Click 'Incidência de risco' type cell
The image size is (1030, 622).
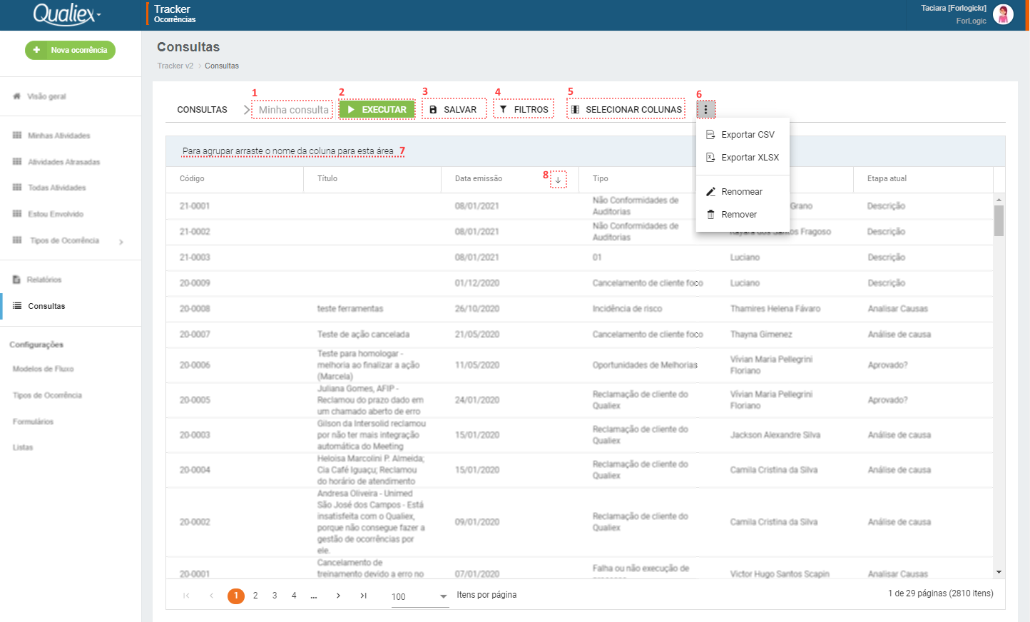click(627, 309)
